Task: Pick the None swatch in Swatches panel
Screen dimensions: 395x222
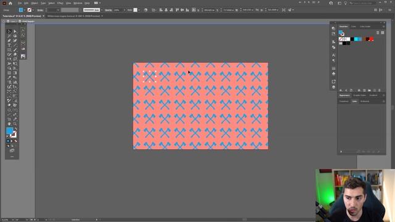Action: (x=341, y=39)
